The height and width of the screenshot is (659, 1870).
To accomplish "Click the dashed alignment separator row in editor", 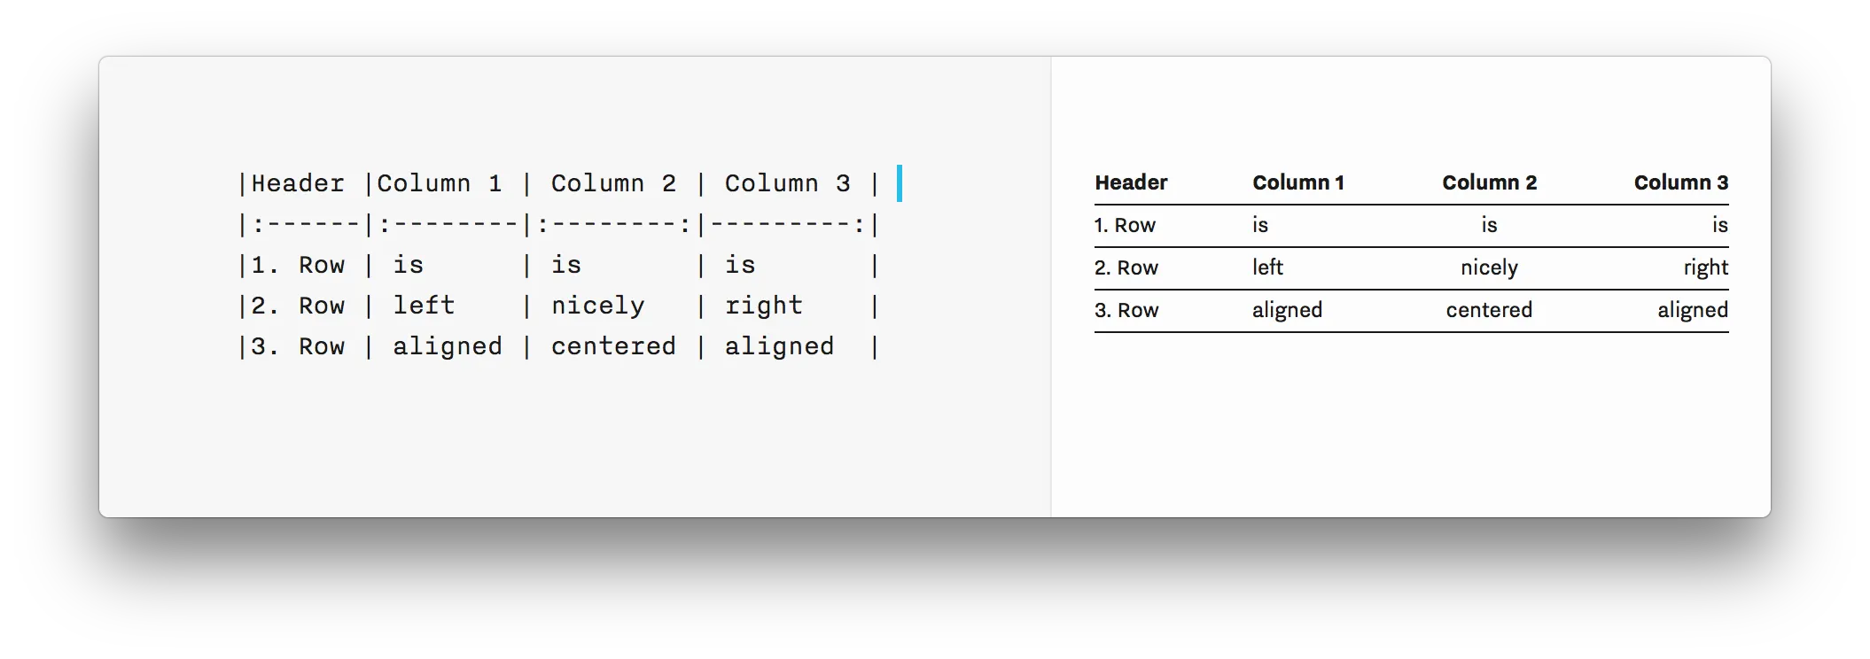I will pos(558,224).
